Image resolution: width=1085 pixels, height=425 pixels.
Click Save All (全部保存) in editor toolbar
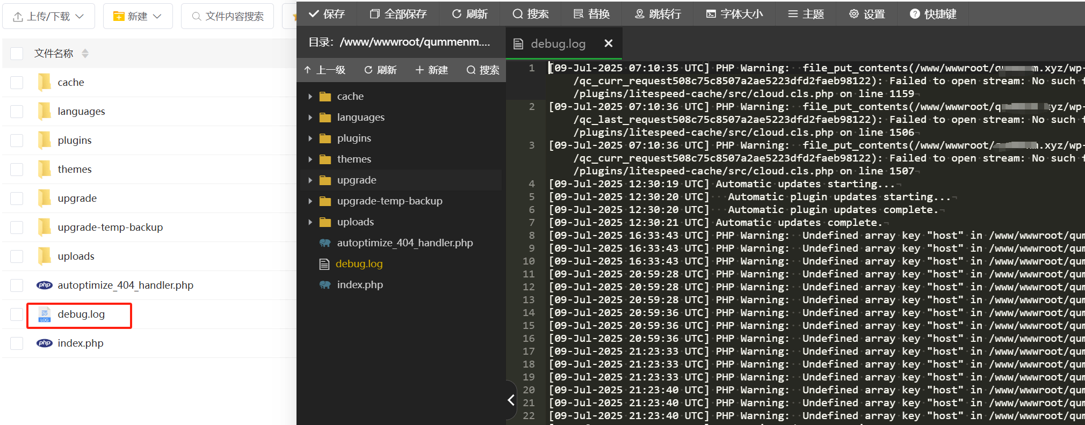[x=398, y=14]
